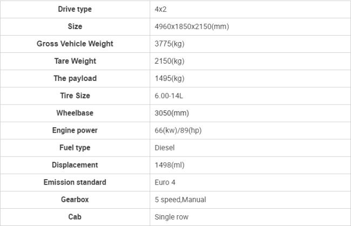This screenshot has height=226, width=351.
Task: Select the Euro 4 emission value
Action: (165, 182)
